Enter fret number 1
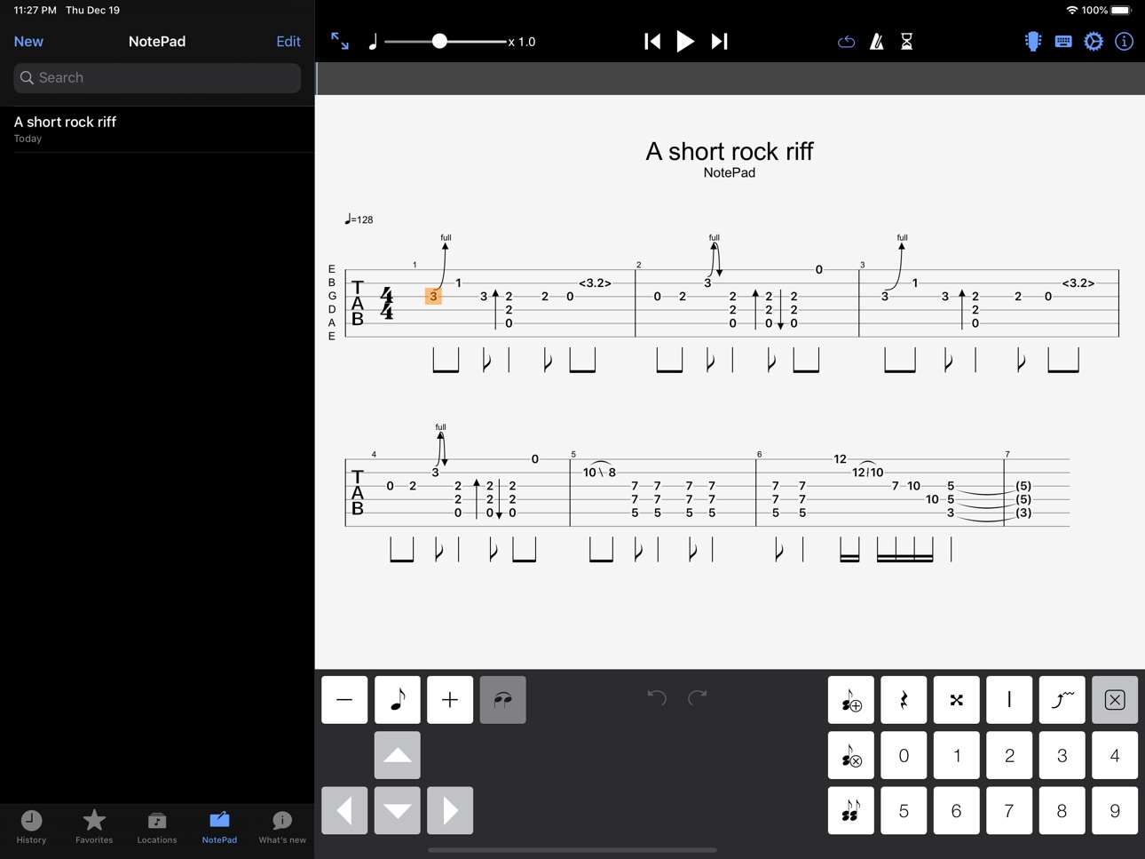Screen dimensions: 1145x859 click(957, 755)
